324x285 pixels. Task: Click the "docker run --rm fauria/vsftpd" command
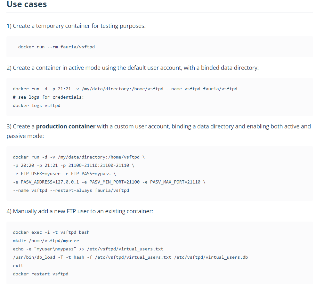(56, 47)
